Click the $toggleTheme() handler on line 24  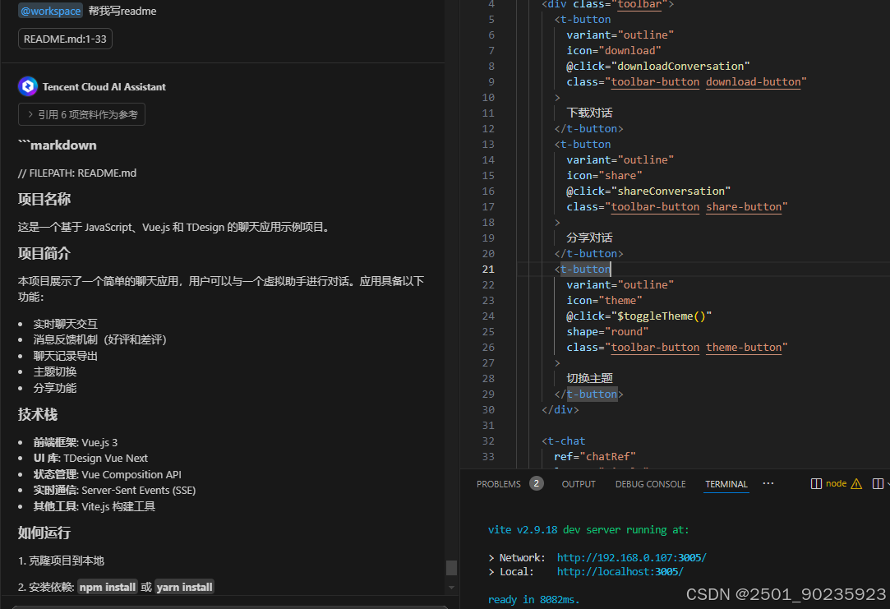662,316
